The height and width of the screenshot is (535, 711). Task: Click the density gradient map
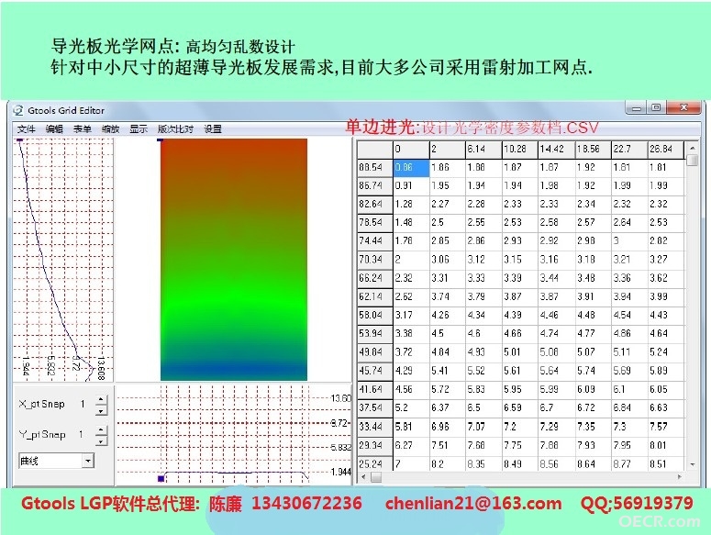coord(234,260)
